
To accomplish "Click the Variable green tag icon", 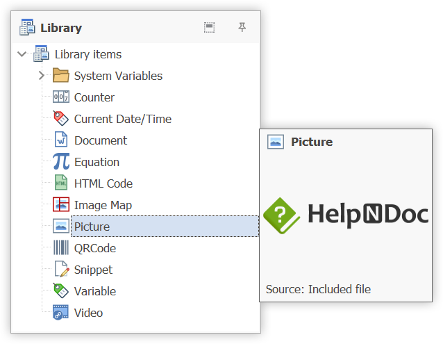I will pyautogui.click(x=60, y=290).
